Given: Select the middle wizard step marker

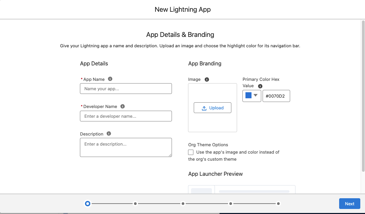Looking at the screenshot, I should [183, 203].
